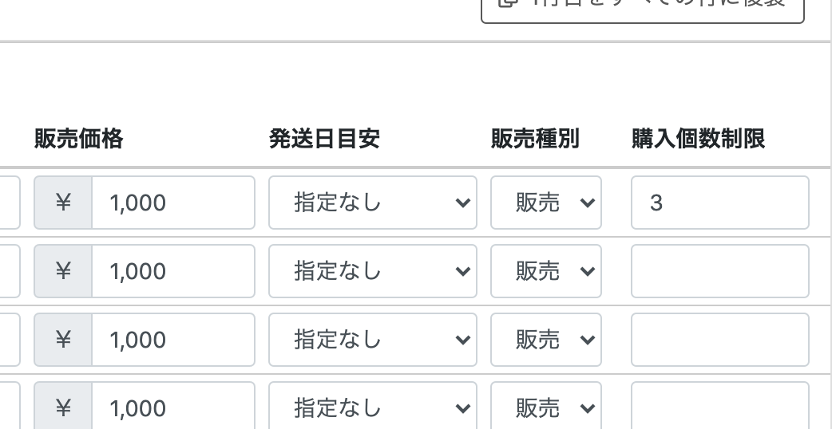832x429 pixels.
Task: Open the third row 発送日目安 select
Action: click(x=372, y=340)
